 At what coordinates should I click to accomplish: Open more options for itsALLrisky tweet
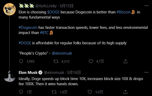point(146,6)
